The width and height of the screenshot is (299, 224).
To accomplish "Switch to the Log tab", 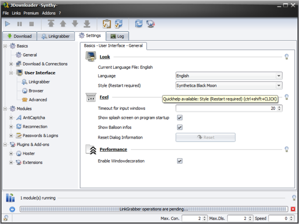I will point(117,36).
